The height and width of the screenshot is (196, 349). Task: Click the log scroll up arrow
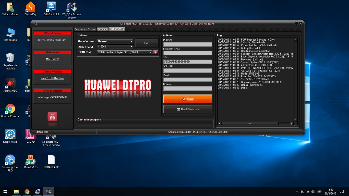295,40
